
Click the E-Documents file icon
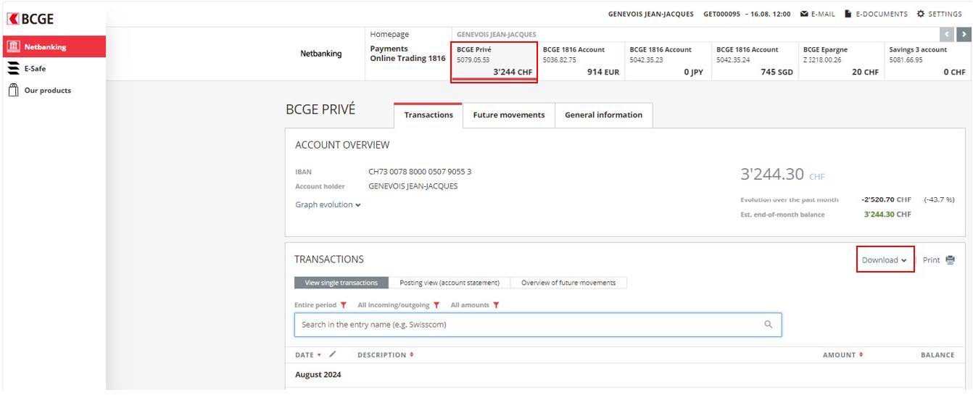point(848,14)
